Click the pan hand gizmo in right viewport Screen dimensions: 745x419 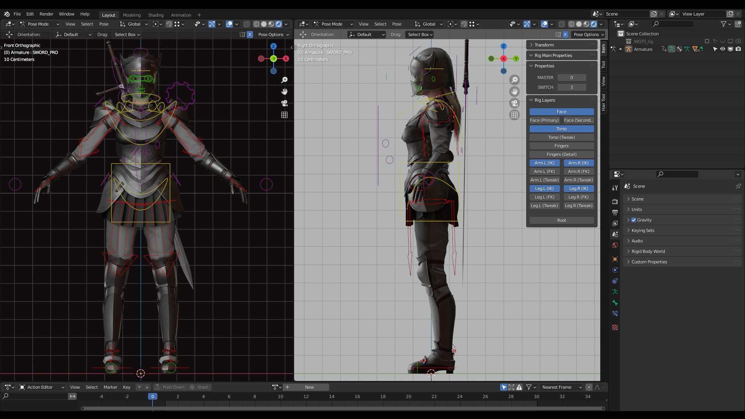click(x=515, y=92)
